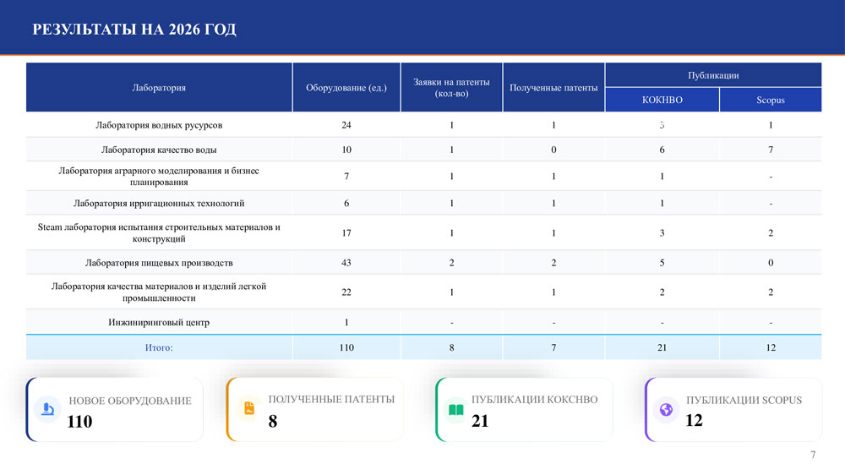
Task: Click the Итого: total row label
Action: (x=159, y=347)
